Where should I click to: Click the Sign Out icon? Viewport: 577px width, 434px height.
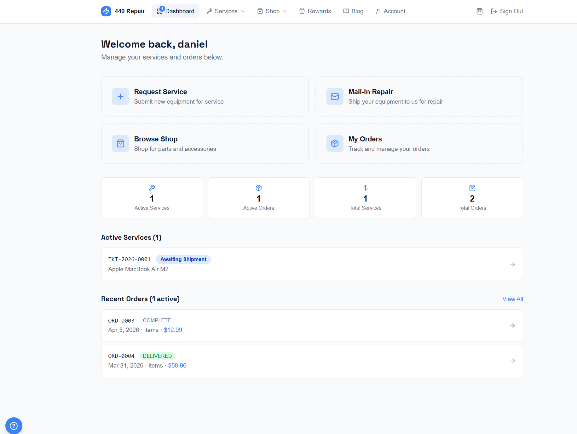(493, 11)
